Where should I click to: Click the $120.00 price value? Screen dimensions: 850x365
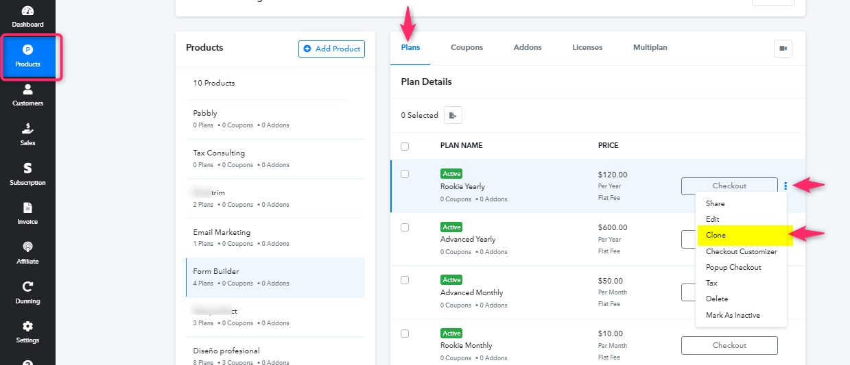click(x=613, y=175)
